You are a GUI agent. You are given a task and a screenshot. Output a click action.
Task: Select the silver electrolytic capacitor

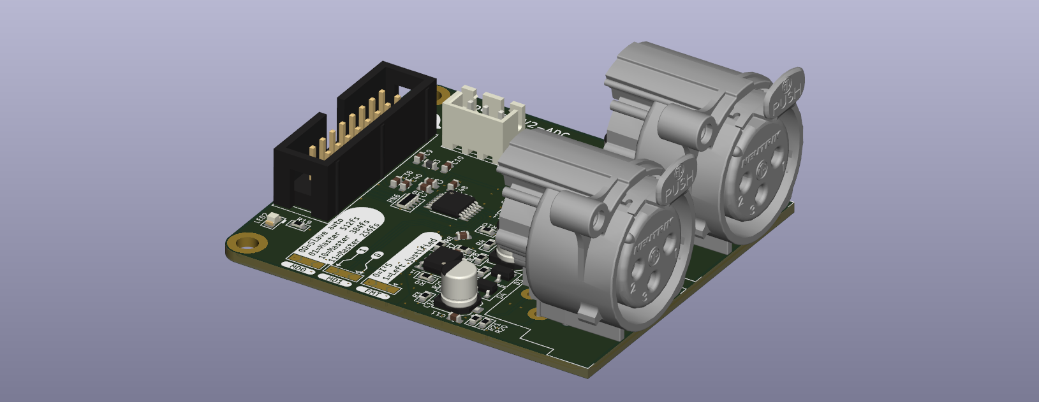point(459,284)
